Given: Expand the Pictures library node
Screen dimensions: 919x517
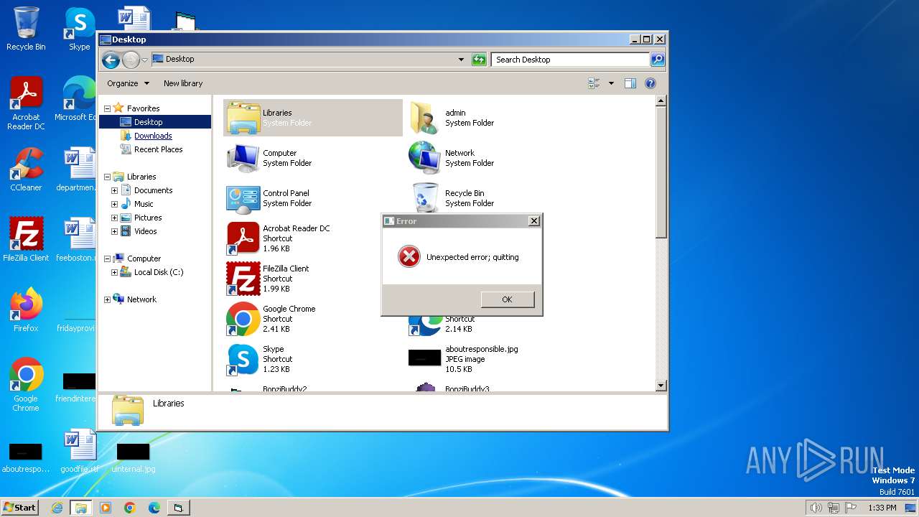Looking at the screenshot, I should point(114,218).
